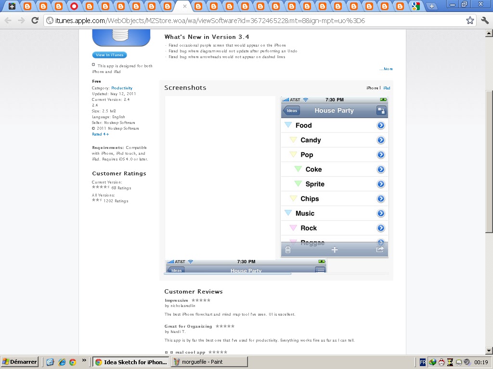Viewport: 493px width, 369px height.
Task: Click the red round tray icon
Action: coord(441,362)
